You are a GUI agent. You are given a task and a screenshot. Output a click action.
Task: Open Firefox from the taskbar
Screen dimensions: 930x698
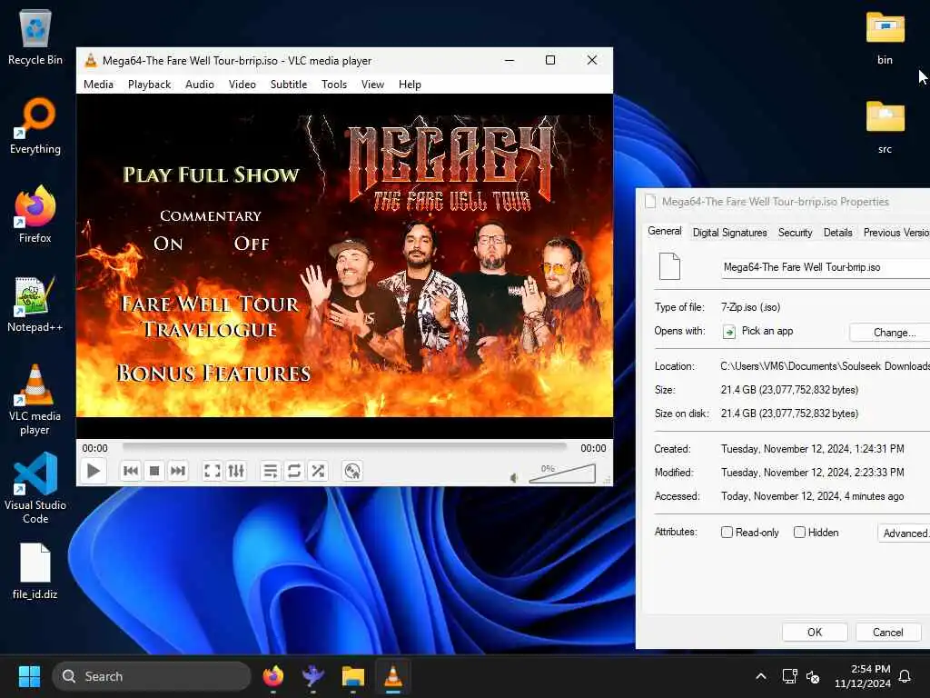272,676
